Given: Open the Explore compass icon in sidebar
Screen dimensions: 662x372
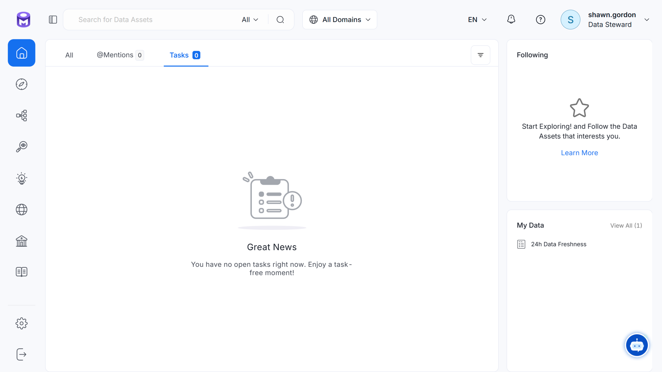Looking at the screenshot, I should 21,84.
